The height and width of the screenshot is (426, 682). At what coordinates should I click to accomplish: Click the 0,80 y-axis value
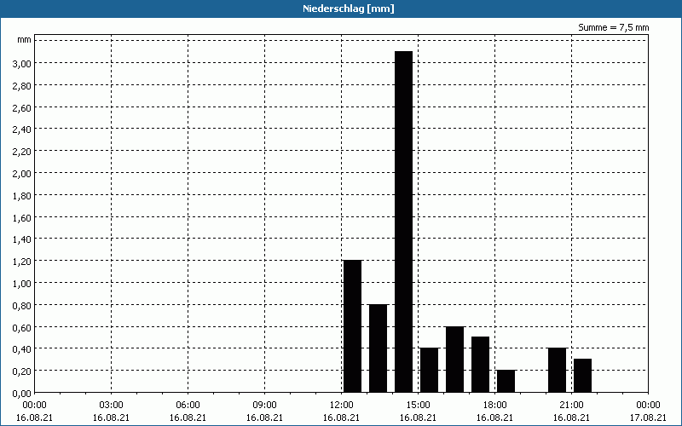click(x=22, y=306)
